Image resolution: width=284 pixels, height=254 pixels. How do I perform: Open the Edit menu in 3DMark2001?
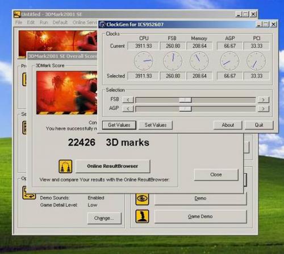pos(31,22)
